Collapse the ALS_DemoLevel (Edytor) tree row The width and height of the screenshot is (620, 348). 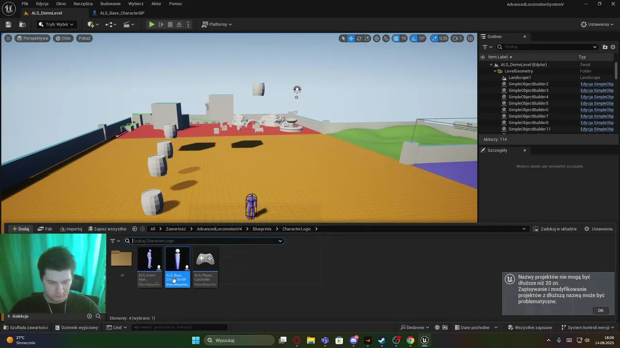point(491,65)
